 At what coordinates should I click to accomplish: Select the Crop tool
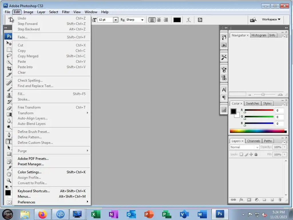click(9, 68)
